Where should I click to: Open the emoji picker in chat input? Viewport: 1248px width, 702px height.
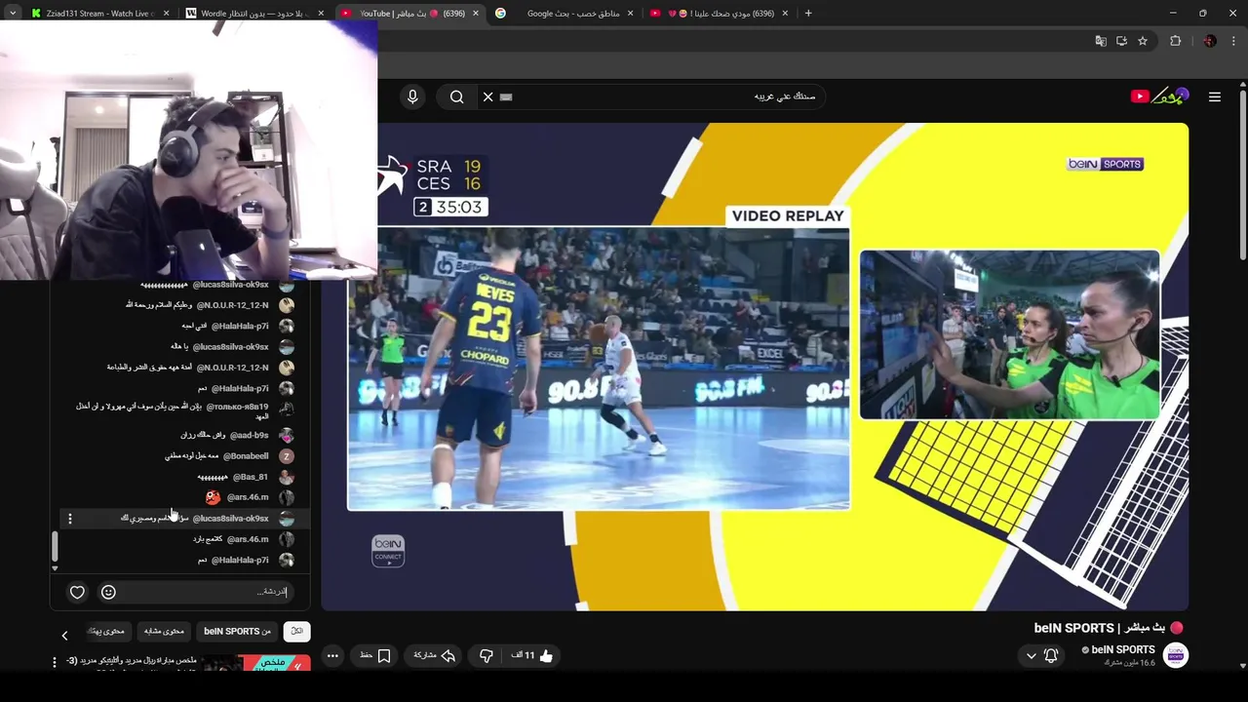pos(108,592)
